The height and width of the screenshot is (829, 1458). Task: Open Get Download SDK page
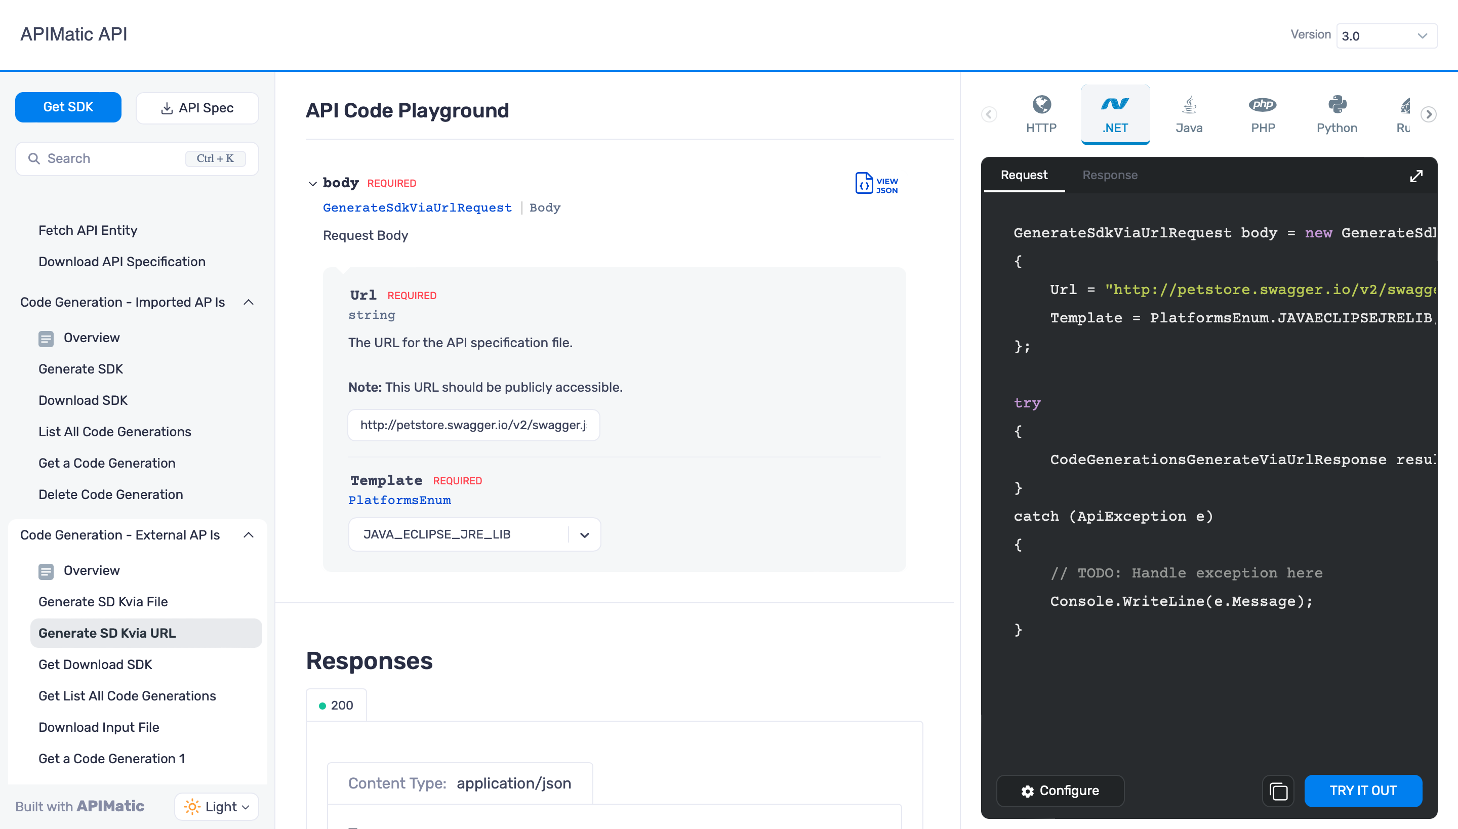[x=95, y=665]
